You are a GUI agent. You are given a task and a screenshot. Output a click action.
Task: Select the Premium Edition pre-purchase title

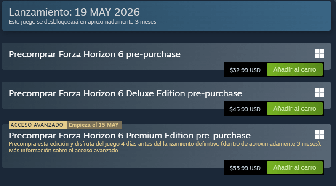click(129, 136)
